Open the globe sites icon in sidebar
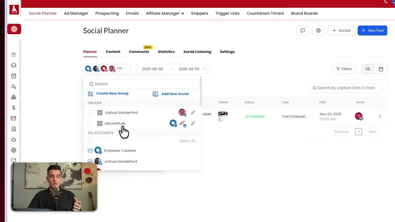The width and height of the screenshot is (395, 222). click(14, 150)
